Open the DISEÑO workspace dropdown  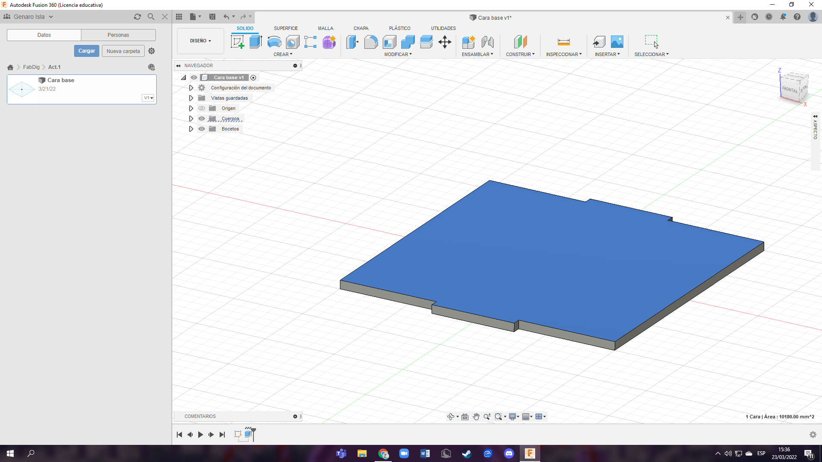200,41
